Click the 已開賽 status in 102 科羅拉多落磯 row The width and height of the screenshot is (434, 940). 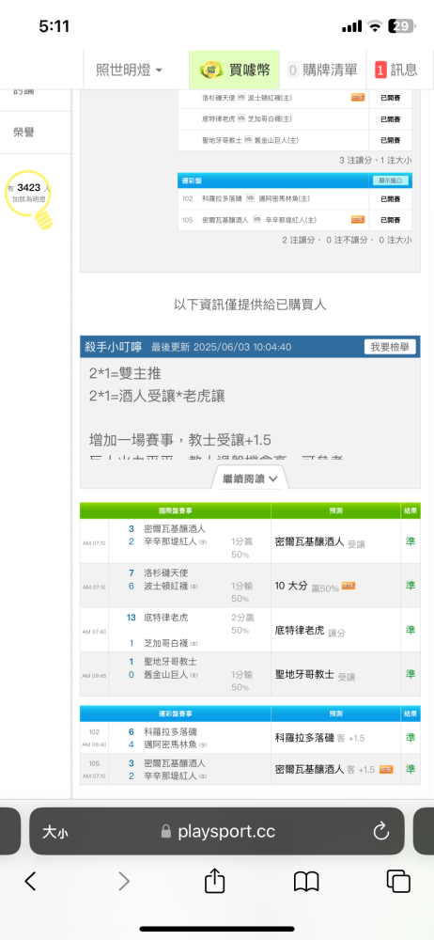click(390, 198)
